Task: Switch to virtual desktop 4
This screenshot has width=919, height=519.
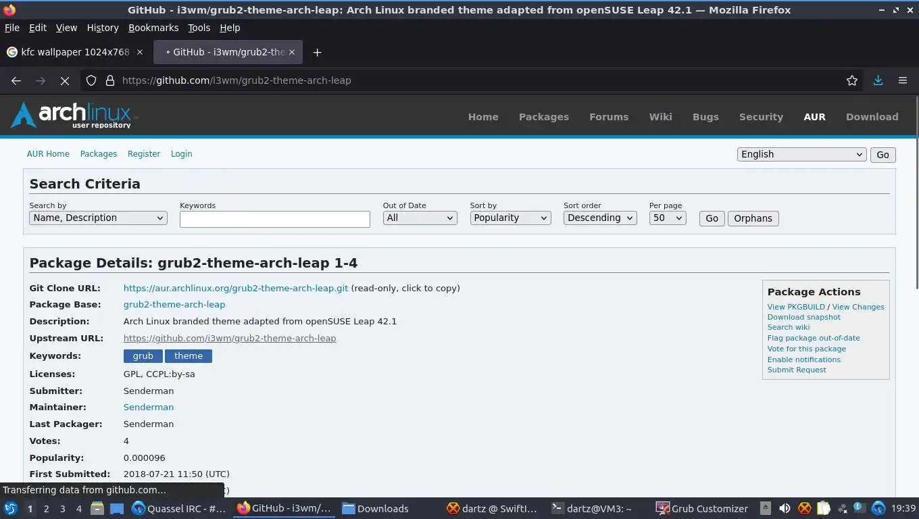Action: pos(78,509)
